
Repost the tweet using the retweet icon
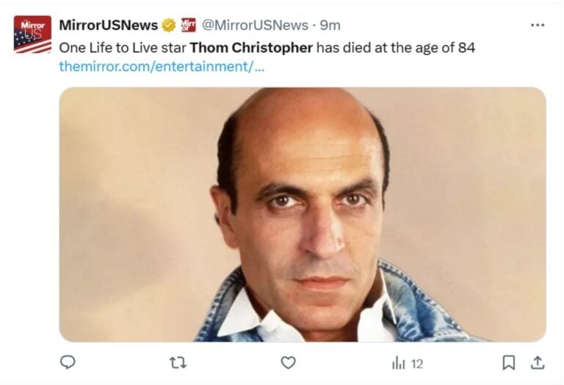pyautogui.click(x=178, y=363)
